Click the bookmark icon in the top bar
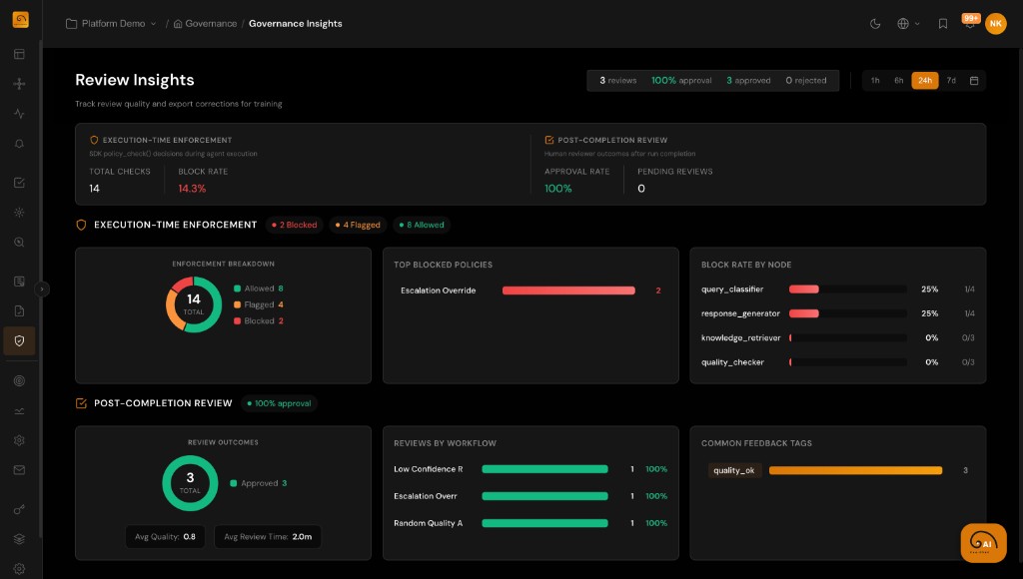 pos(942,23)
